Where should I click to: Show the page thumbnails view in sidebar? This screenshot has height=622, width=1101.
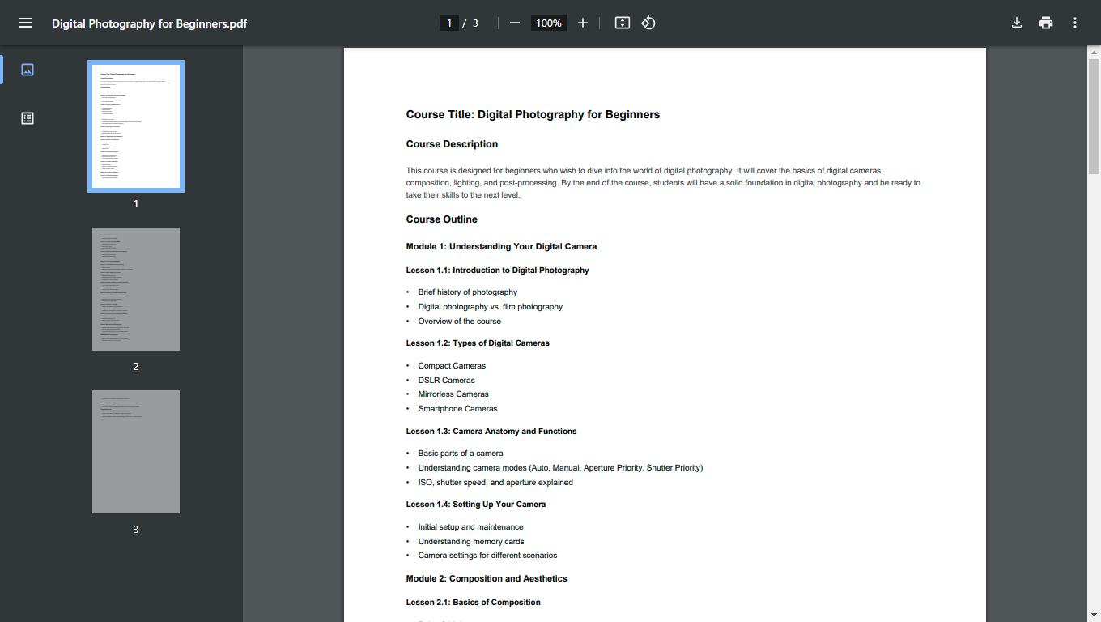(28, 70)
